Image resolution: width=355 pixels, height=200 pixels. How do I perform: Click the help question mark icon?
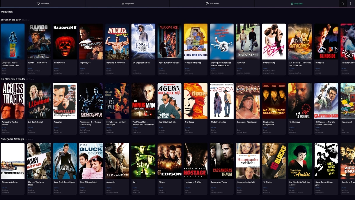[350, 4]
